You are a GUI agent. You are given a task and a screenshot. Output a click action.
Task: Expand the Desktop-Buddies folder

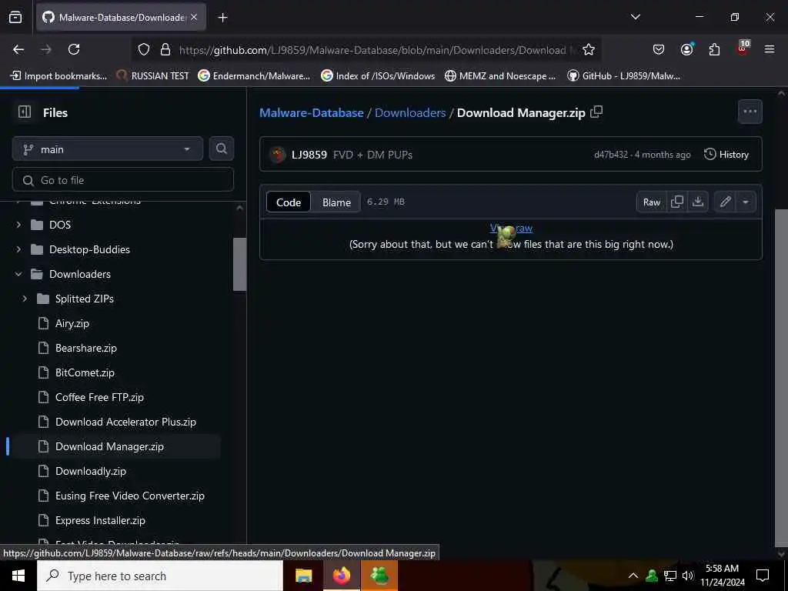tap(18, 249)
